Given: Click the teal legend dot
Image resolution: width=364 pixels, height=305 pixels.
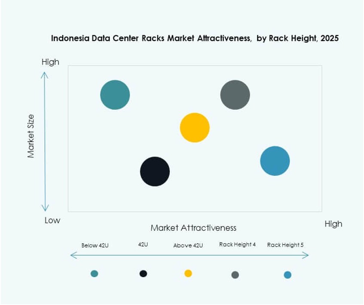Looking at the screenshot, I should [x=95, y=273].
